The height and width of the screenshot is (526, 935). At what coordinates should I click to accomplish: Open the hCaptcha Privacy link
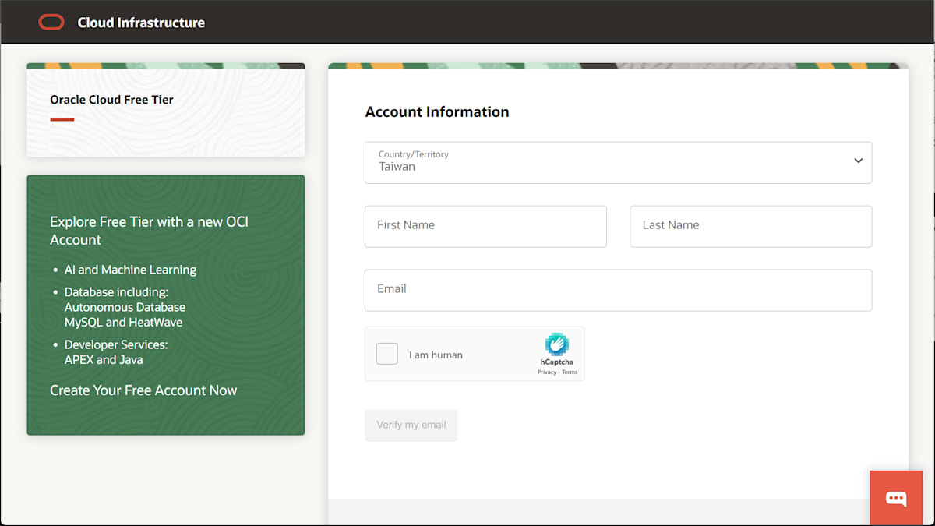click(x=546, y=372)
